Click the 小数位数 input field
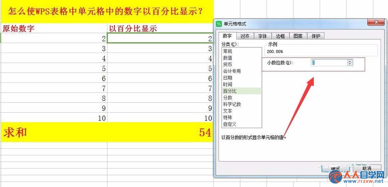 point(329,63)
